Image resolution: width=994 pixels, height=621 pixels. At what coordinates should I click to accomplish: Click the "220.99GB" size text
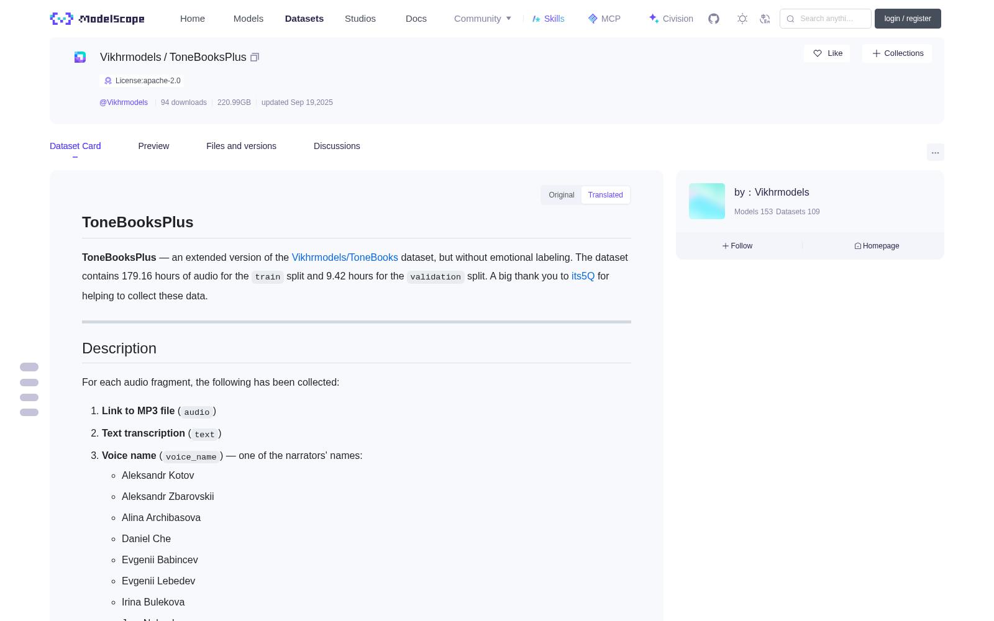click(234, 102)
